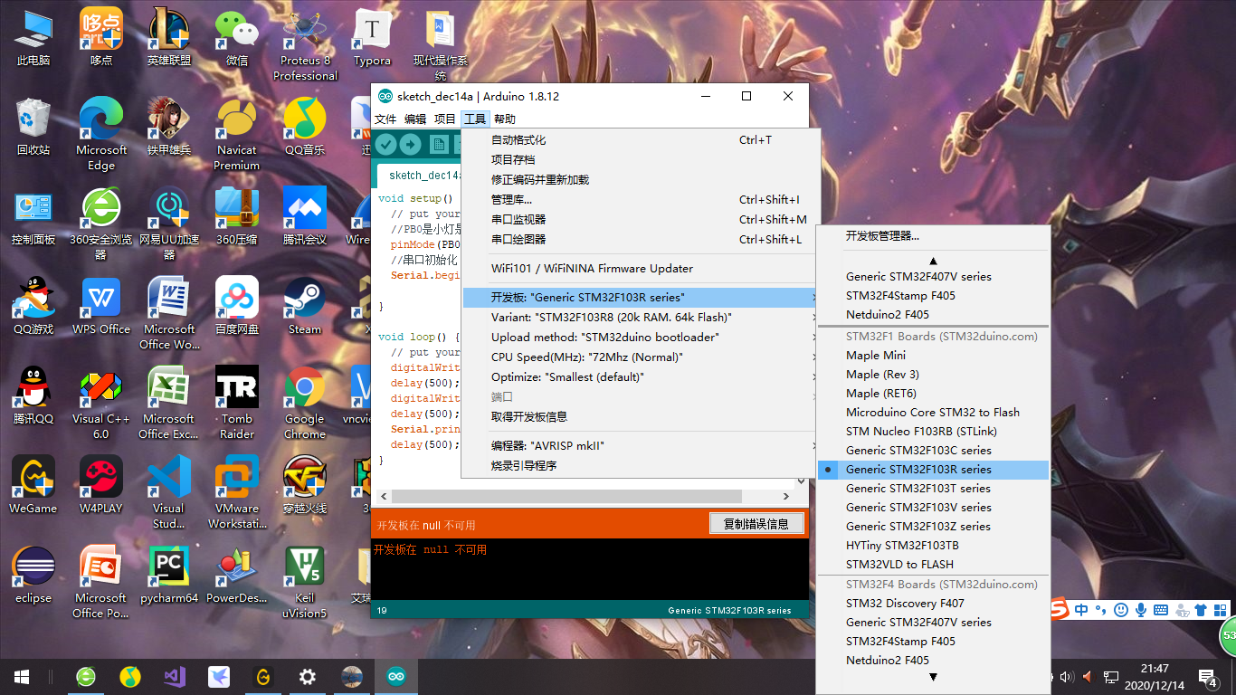
Task: Click the board list's downward scroll arrow
Action: coord(933,677)
